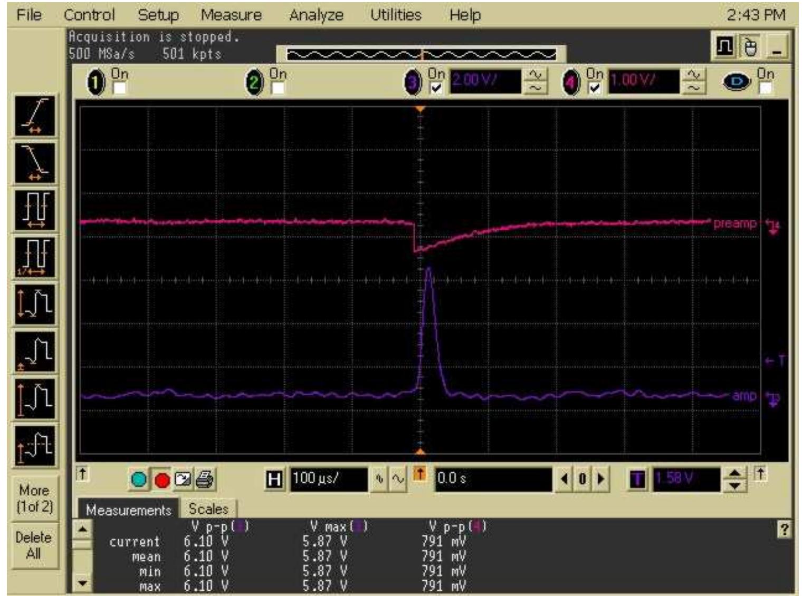Screen dimensions: 802x596
Task: Select the rise time measurement icon
Action: tap(35, 115)
